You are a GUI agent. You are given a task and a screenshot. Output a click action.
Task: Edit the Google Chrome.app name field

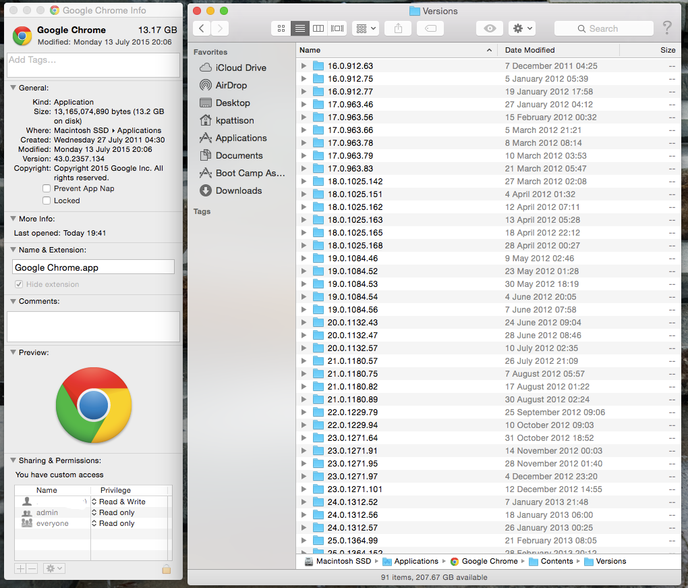[94, 267]
